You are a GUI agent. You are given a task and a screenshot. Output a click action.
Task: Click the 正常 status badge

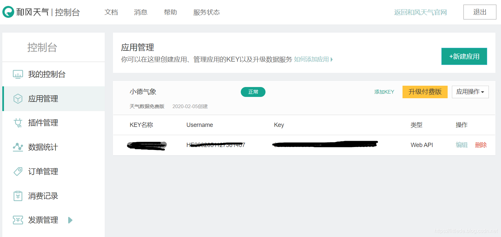(x=253, y=92)
